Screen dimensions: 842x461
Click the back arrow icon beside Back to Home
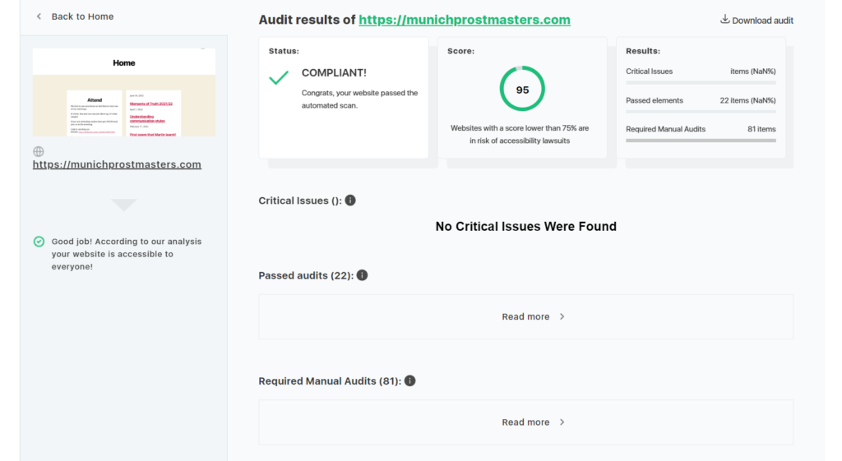pos(39,16)
